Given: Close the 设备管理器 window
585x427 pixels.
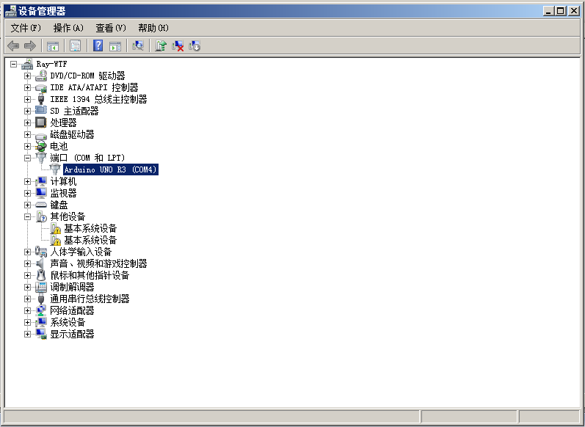Looking at the screenshot, I should pyautogui.click(x=574, y=11).
